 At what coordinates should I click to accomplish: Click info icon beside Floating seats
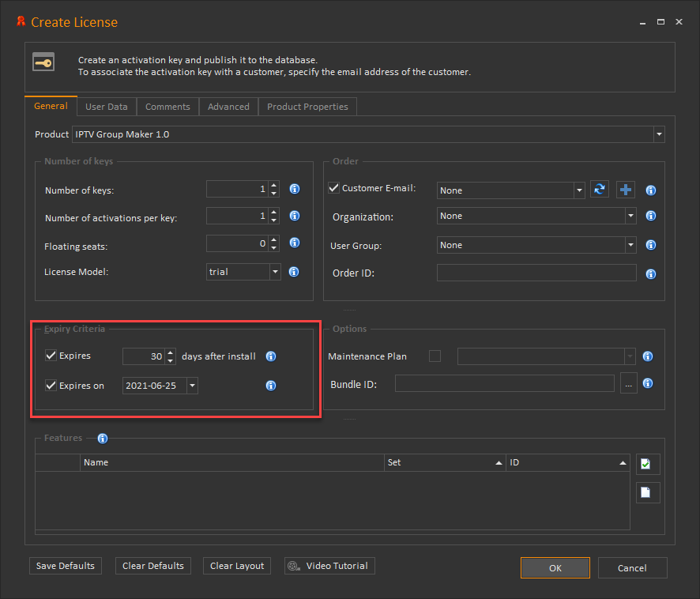coord(294,243)
